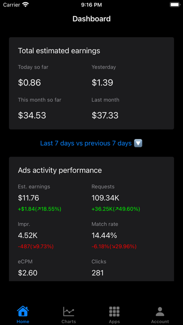Screen dimensions: 183x325
Task: Tap the Clicks 281 metric
Action: pos(98,273)
